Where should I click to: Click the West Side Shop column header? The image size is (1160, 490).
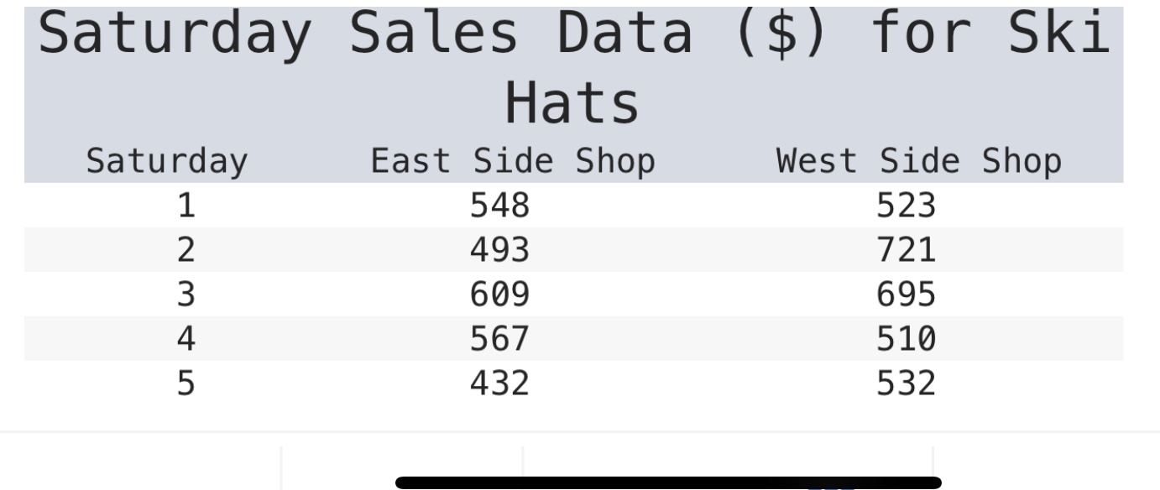919,161
